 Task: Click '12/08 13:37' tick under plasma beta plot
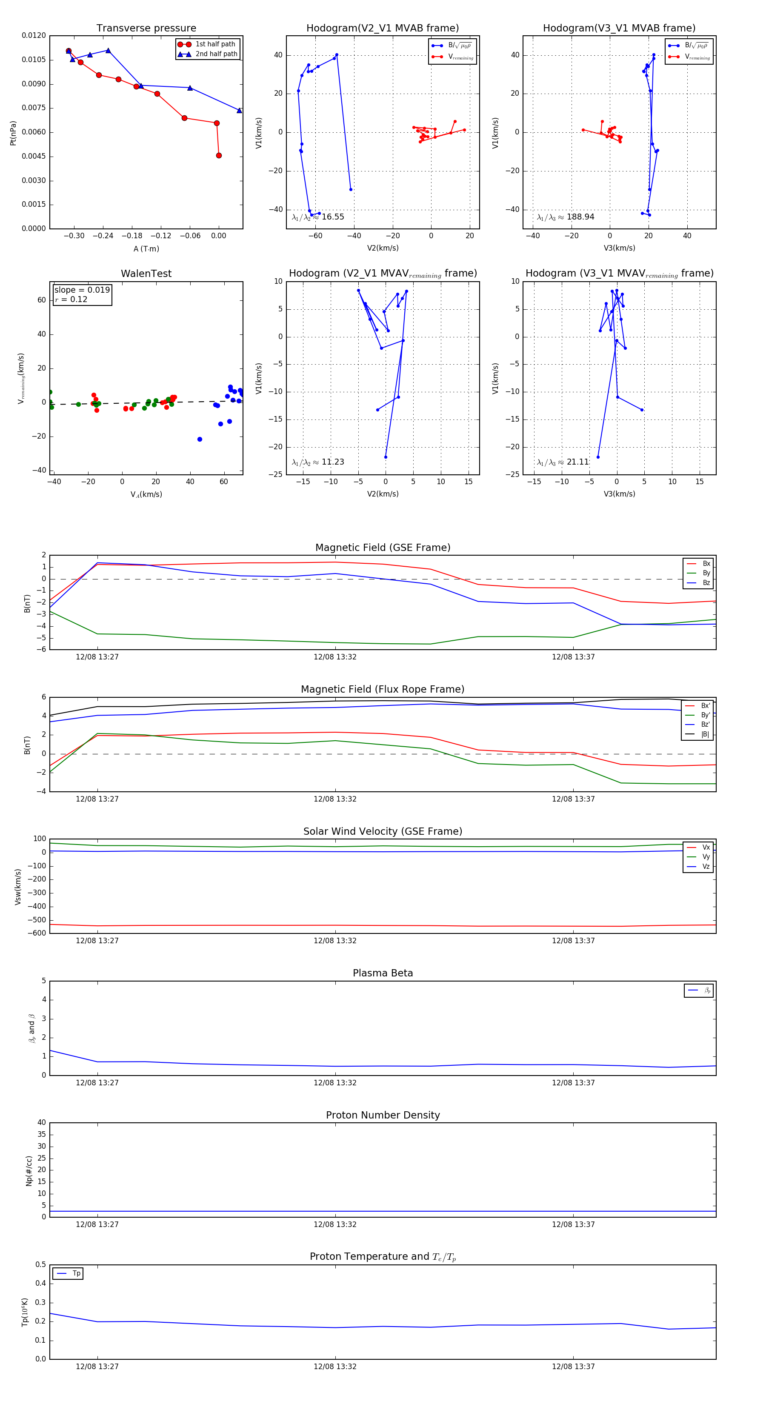click(x=573, y=1083)
